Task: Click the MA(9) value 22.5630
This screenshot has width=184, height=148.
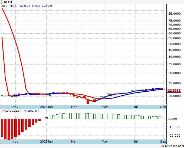Action: [x=25, y=6]
